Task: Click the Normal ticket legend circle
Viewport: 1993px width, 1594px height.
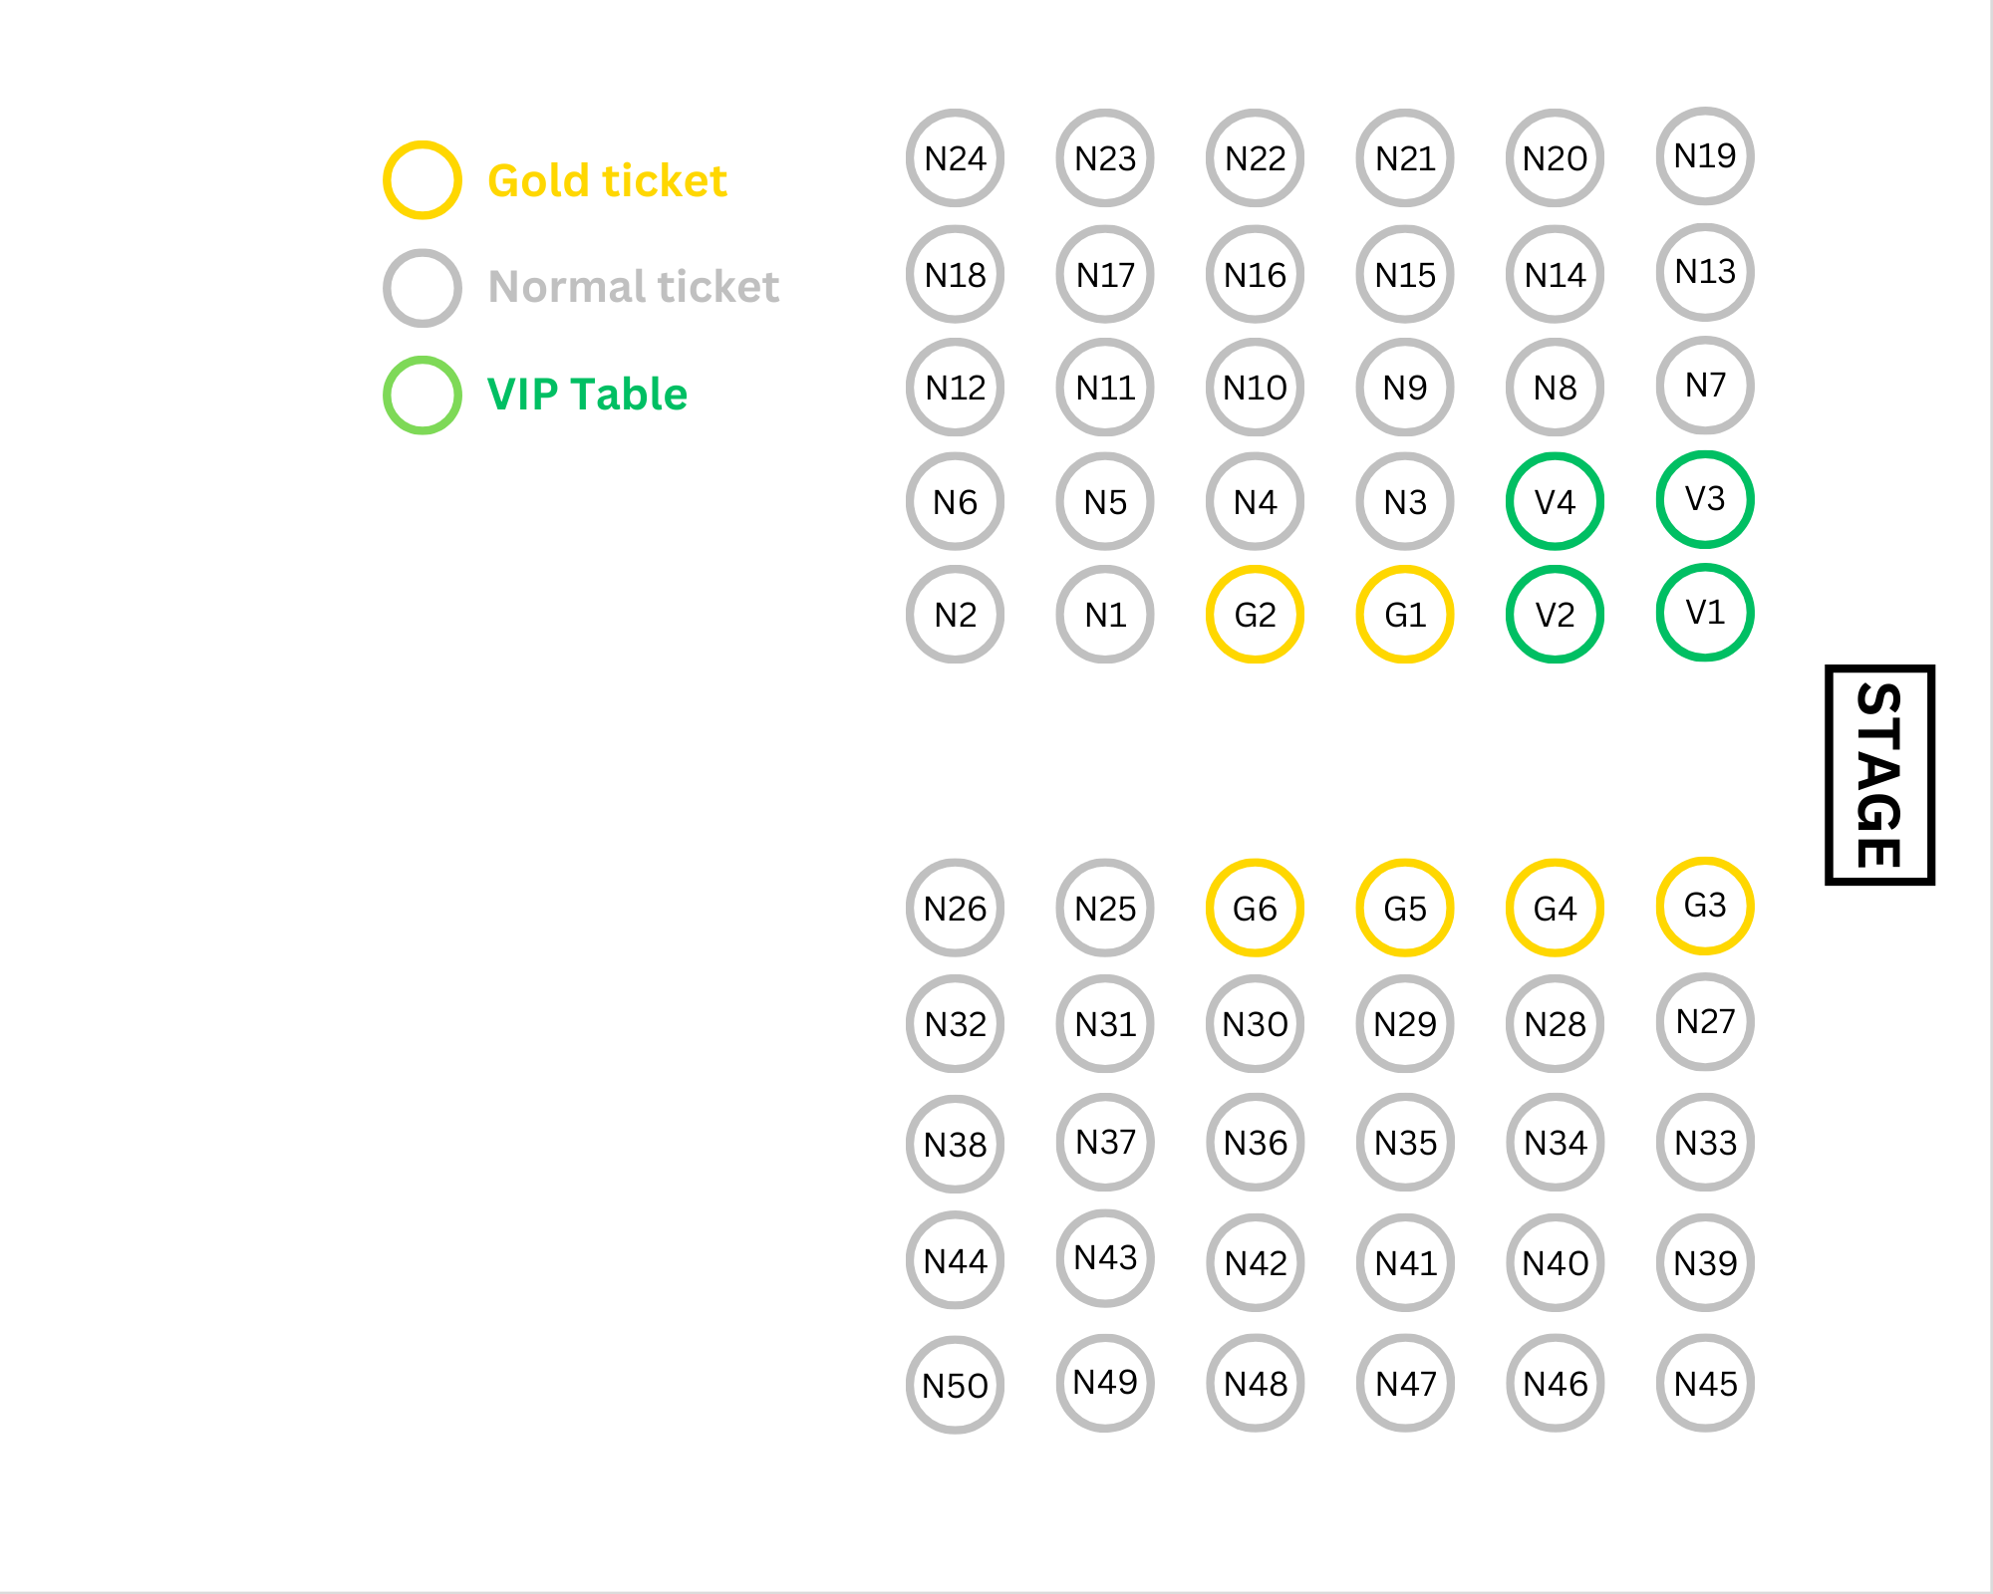Action: pos(423,288)
